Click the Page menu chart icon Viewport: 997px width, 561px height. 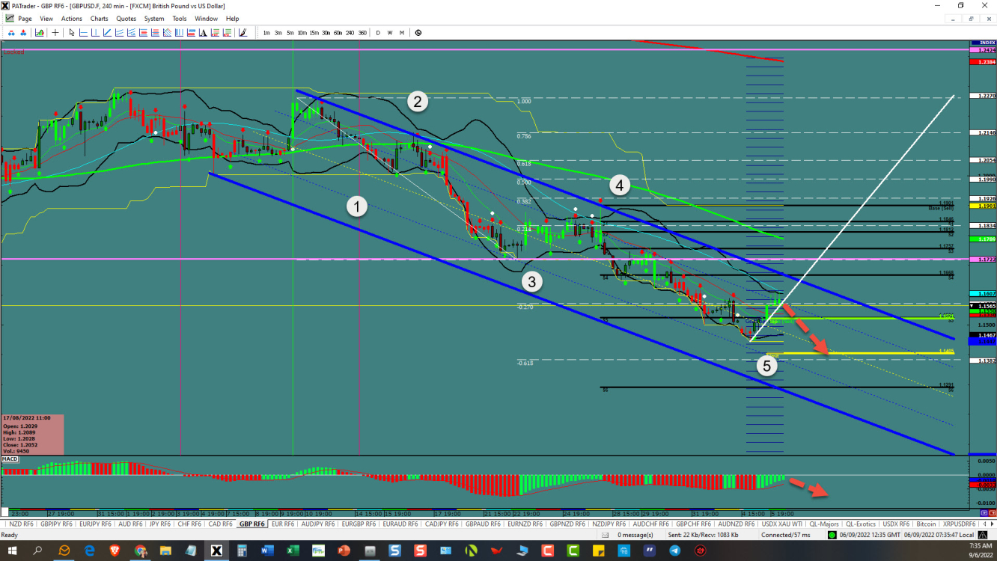point(9,18)
